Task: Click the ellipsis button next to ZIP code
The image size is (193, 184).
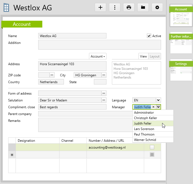Action: [x=52, y=75]
